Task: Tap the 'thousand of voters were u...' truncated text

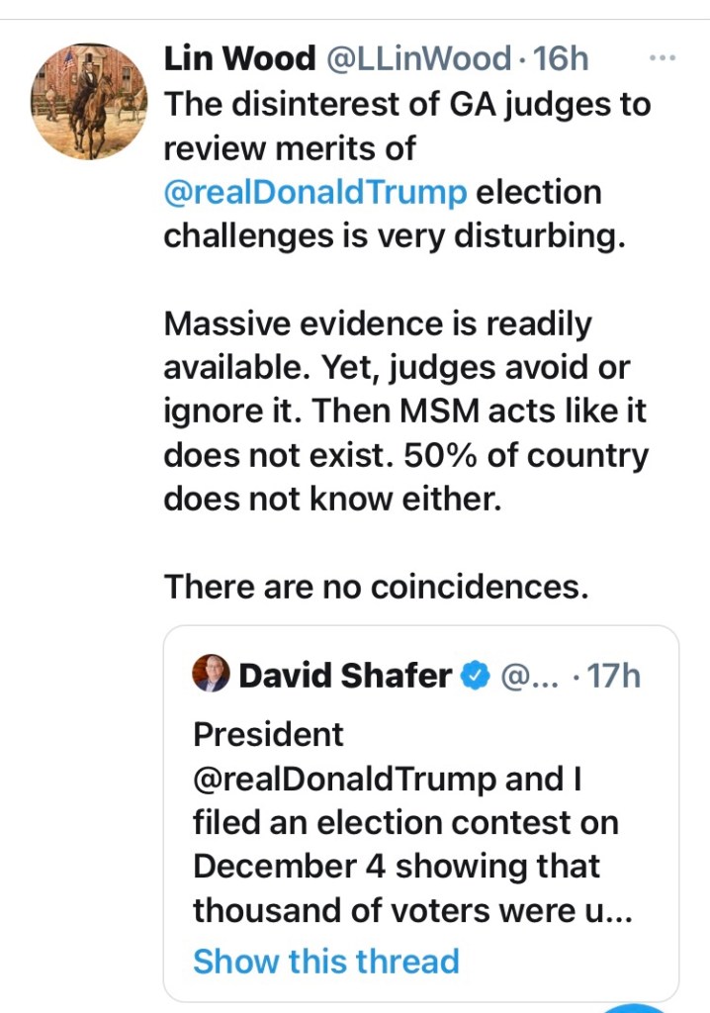Action: click(412, 910)
